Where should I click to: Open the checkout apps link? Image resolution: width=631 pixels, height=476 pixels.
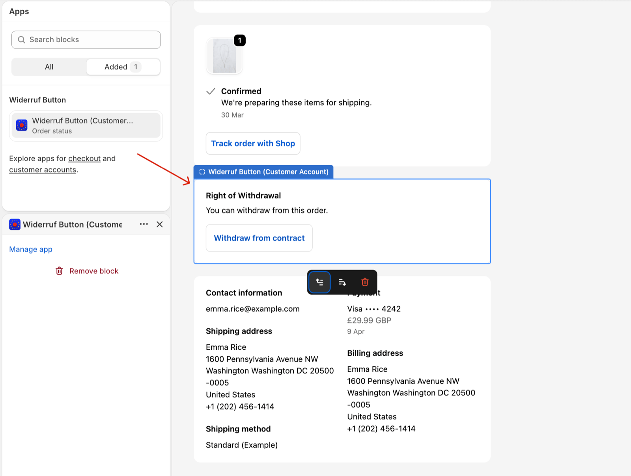pos(84,159)
